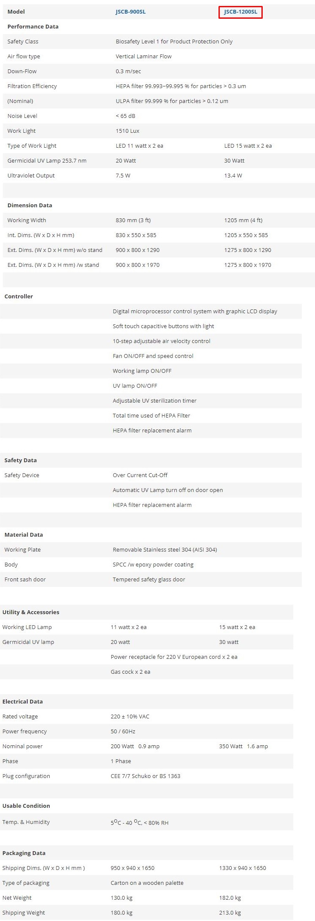Click the CEE 7/7 Schuko plug configuration value

coord(145,776)
